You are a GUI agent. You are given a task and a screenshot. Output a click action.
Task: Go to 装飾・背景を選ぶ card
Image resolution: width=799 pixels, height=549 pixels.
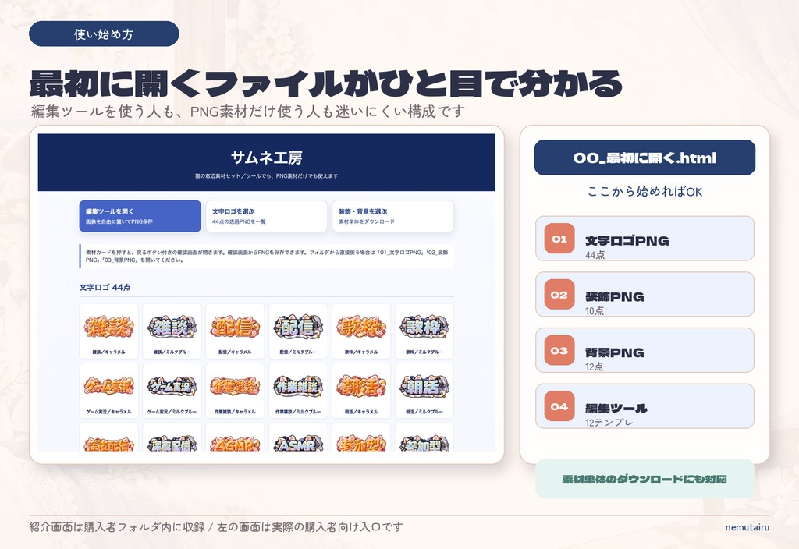[393, 216]
